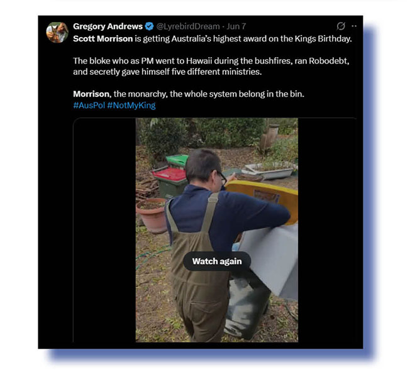Open Gregory Andrews' profile picture avatar
The image size is (410, 372).
pyautogui.click(x=57, y=33)
